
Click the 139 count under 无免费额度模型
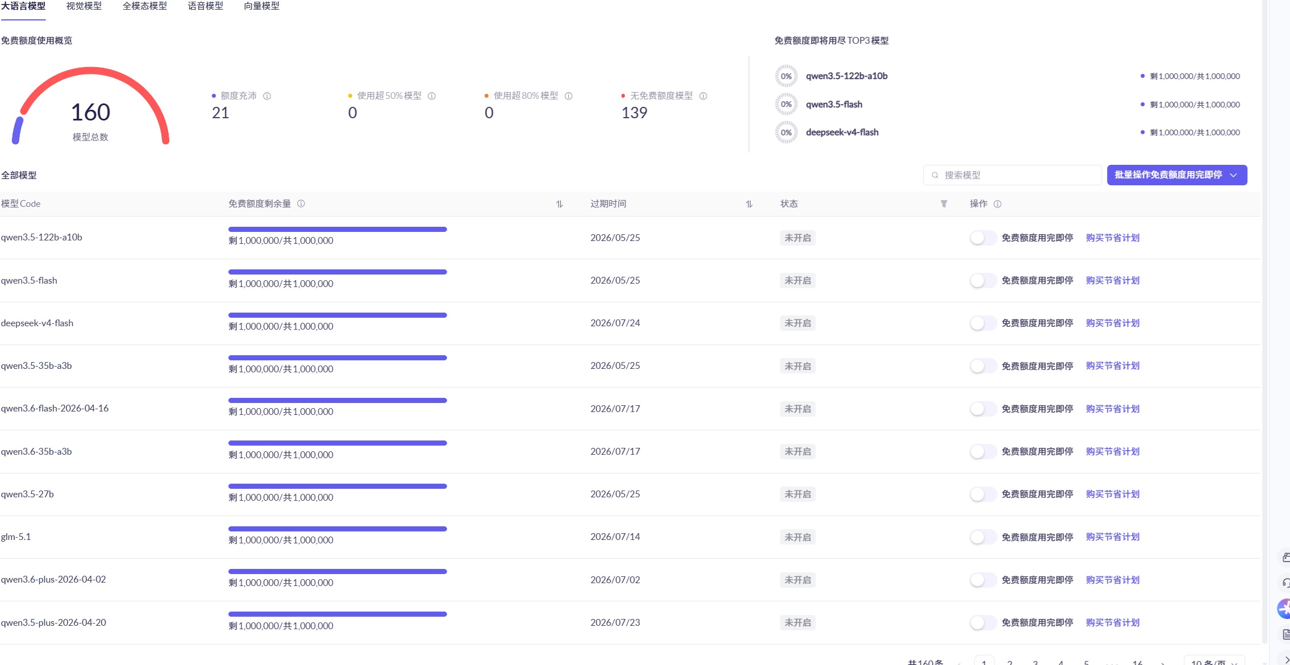tap(634, 113)
